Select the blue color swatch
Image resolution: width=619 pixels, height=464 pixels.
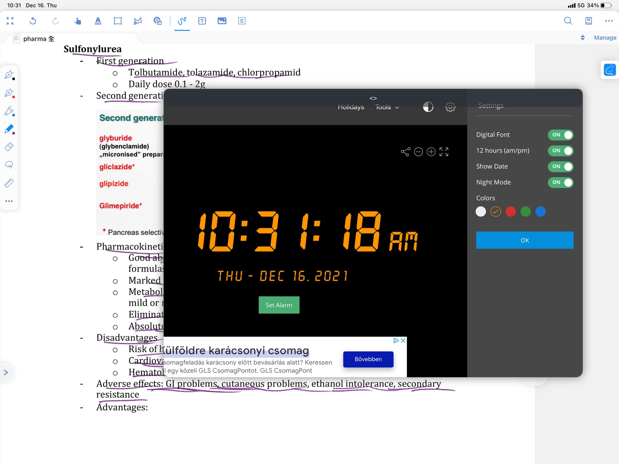540,212
